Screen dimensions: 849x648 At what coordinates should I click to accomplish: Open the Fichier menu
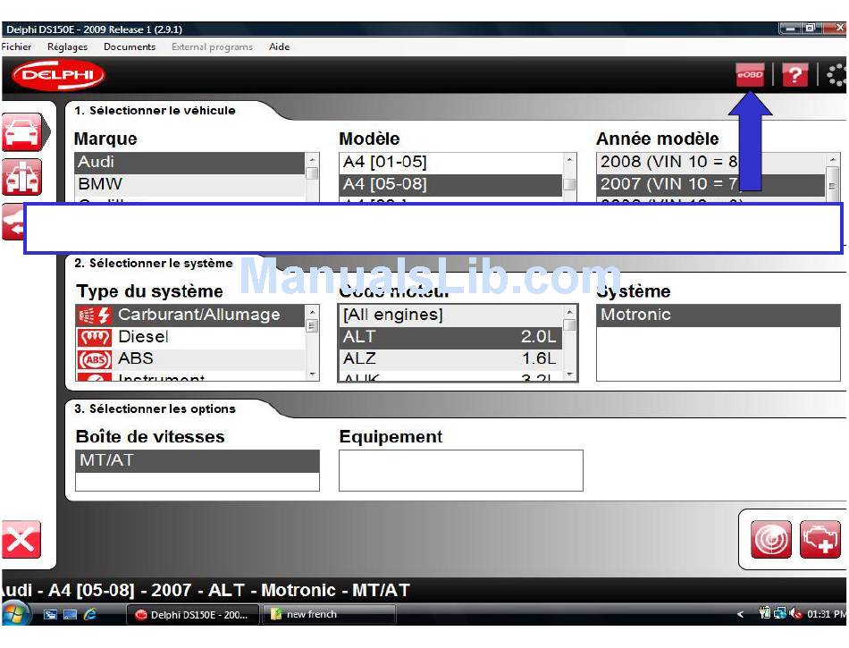(x=16, y=46)
